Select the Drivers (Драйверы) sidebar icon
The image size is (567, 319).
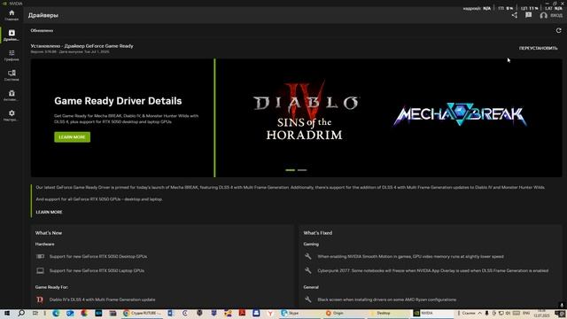click(12, 35)
